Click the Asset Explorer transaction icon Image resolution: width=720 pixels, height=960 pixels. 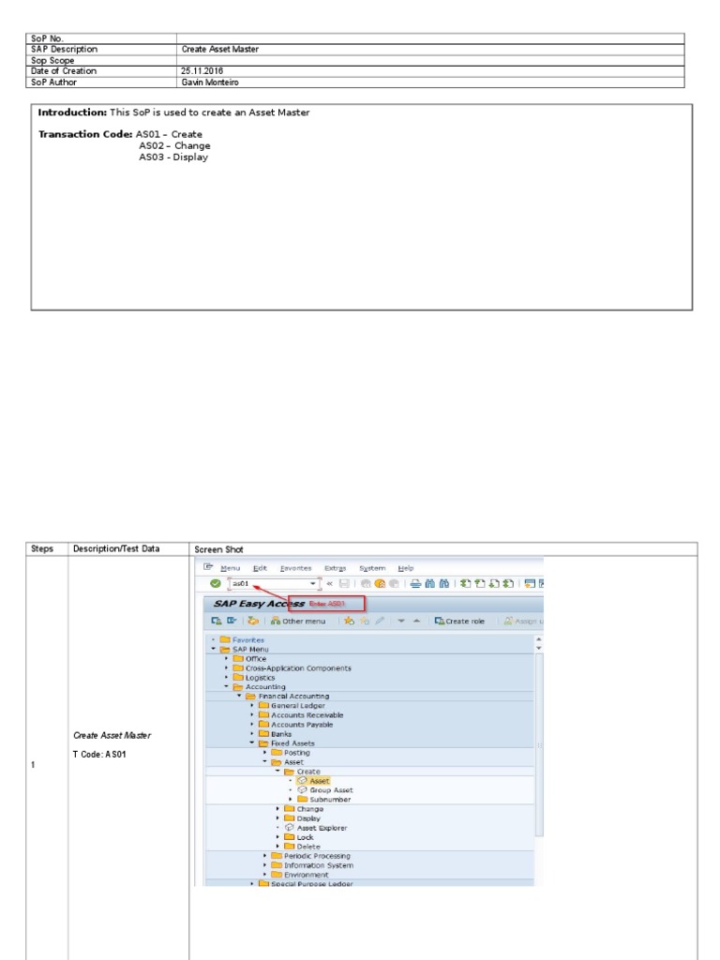click(x=290, y=827)
